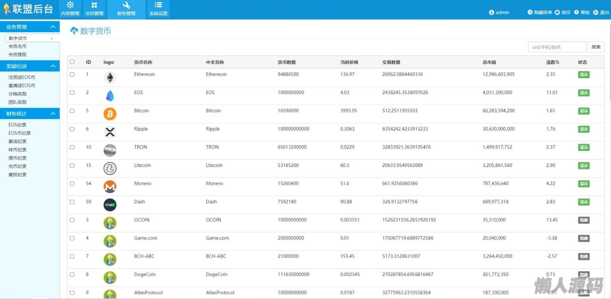The height and width of the screenshot is (299, 611).
Task: Click the Bitcoin logo icon
Action: 110,114
